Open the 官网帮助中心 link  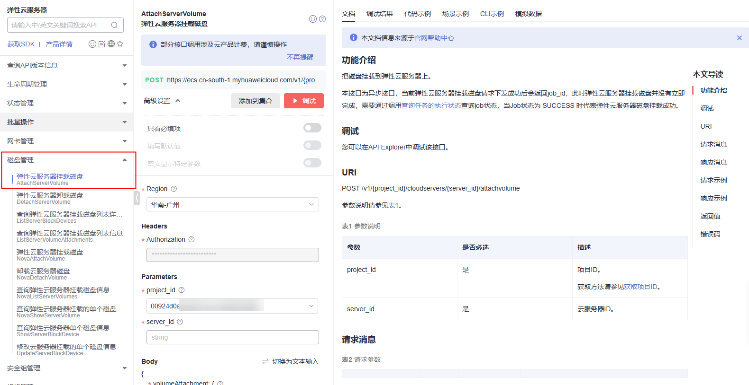[x=434, y=38]
